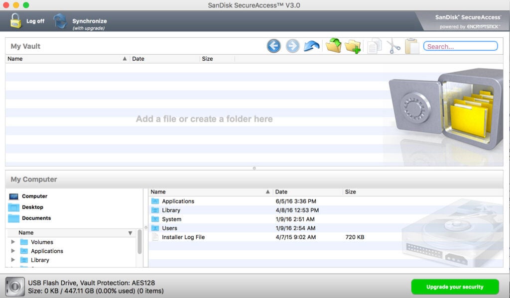Expand the Volumes tree node
Screen dimensions: 510x298
pos(12,242)
